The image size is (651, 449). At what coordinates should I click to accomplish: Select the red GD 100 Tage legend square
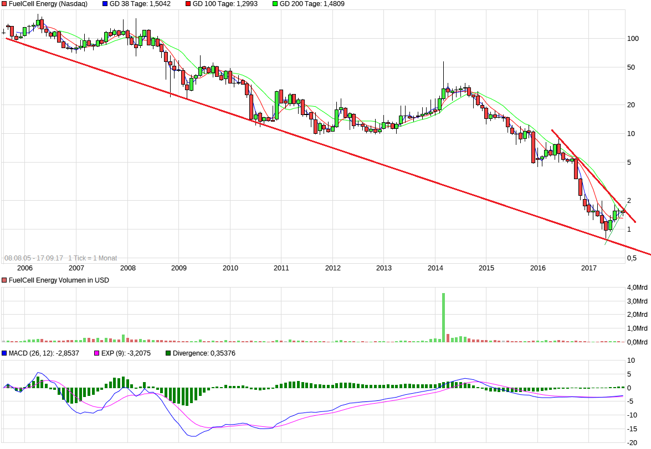[188, 4]
